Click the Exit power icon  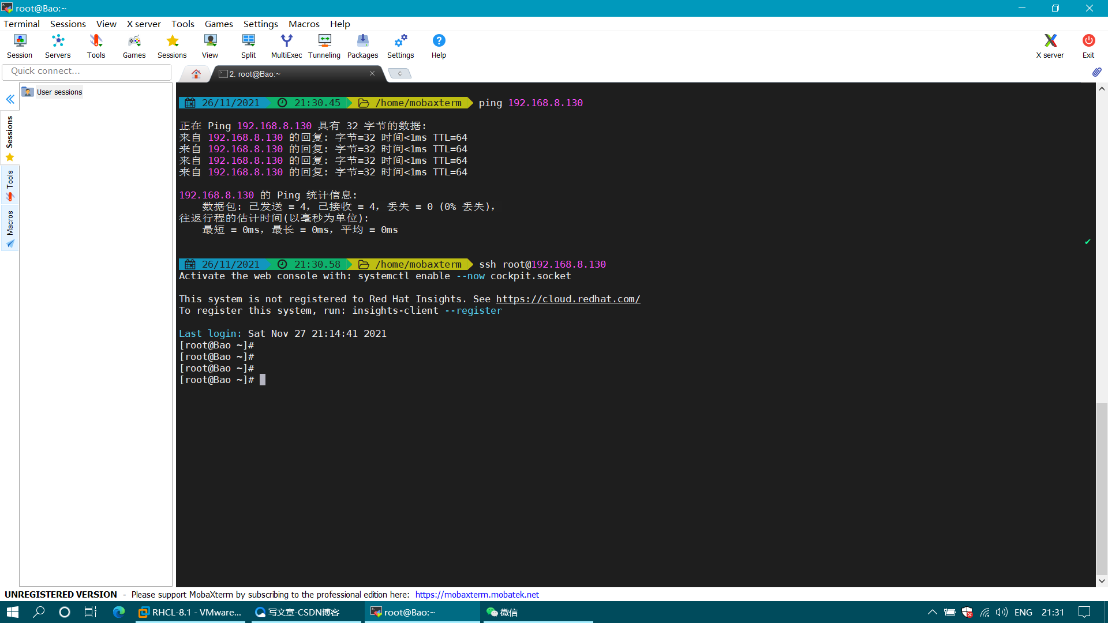pos(1088,46)
